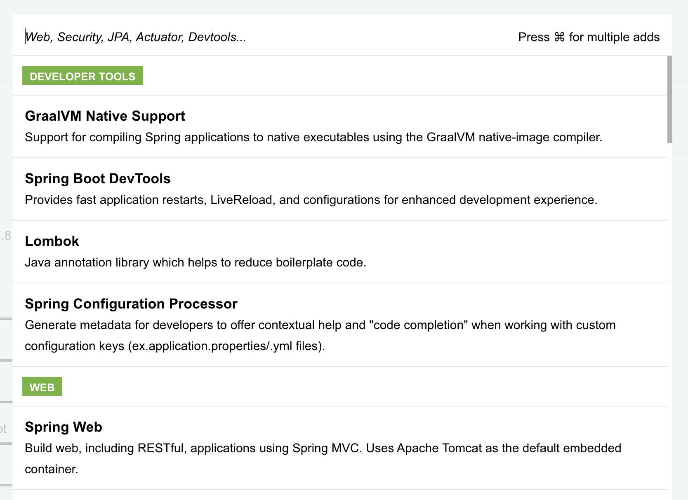This screenshot has width=688, height=500.
Task: Click the "configuration keys" second description line
Action: pos(175,346)
